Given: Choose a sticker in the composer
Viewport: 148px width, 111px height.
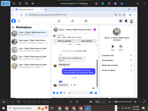Looking at the screenshot, I should click(x=61, y=93).
